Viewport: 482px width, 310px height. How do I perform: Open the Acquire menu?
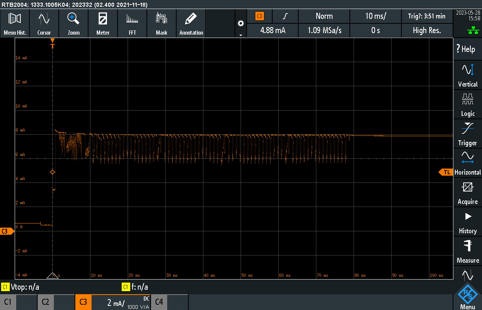click(467, 193)
